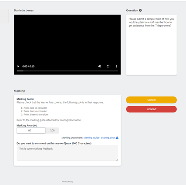Click the black video display area
This screenshot has width=186, height=185.
[x=67, y=39]
